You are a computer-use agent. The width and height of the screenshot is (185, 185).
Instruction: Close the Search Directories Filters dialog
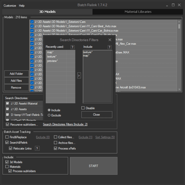click(110, 40)
